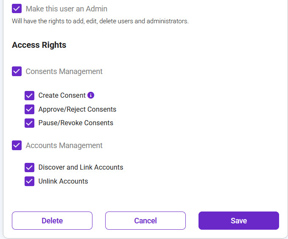Click the 'Accounts Management' label text
Image resolution: width=288 pixels, height=239 pixels.
pos(64,146)
